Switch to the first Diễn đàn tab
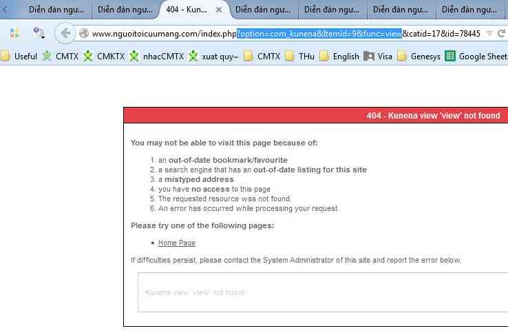Viewport: 508px width, 333px height. pos(55,10)
